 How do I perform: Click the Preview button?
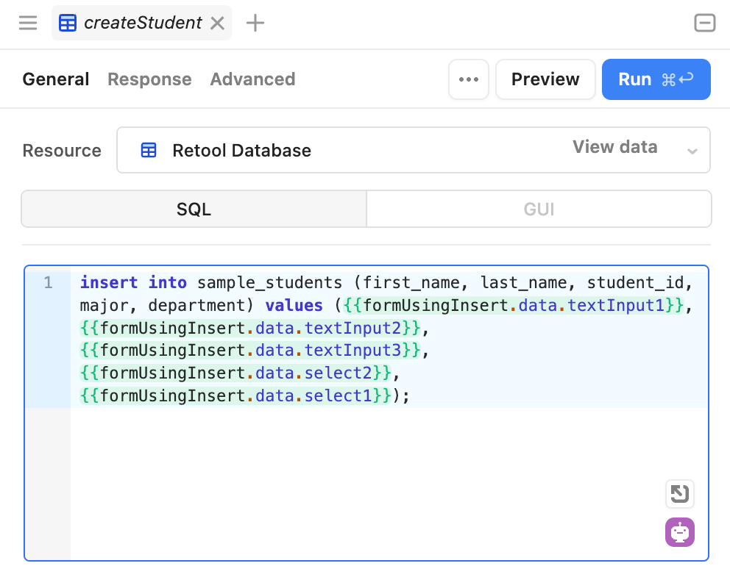point(545,79)
